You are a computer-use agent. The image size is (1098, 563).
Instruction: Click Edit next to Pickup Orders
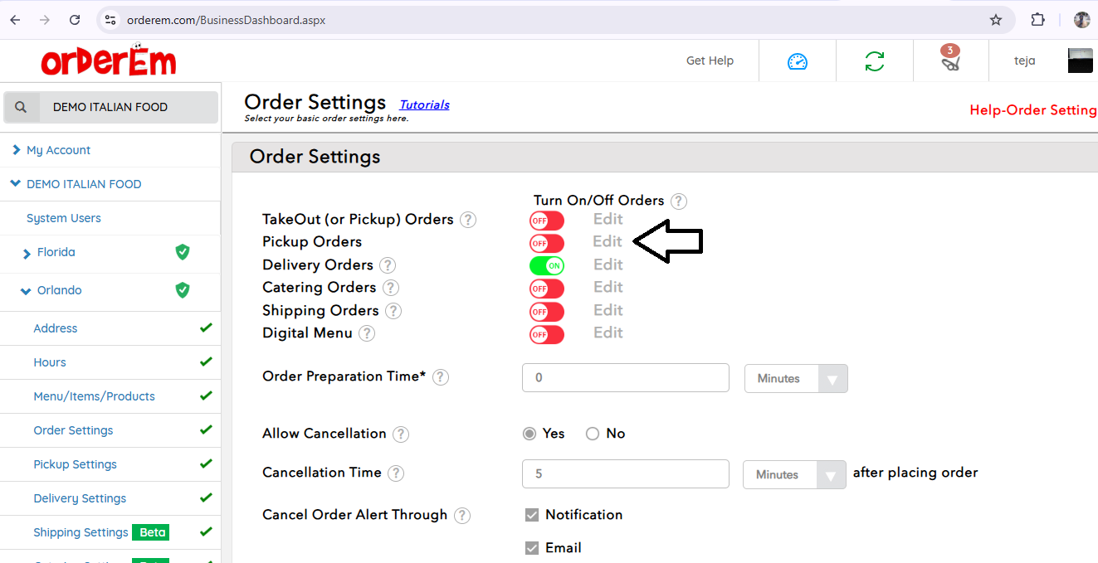click(x=608, y=241)
